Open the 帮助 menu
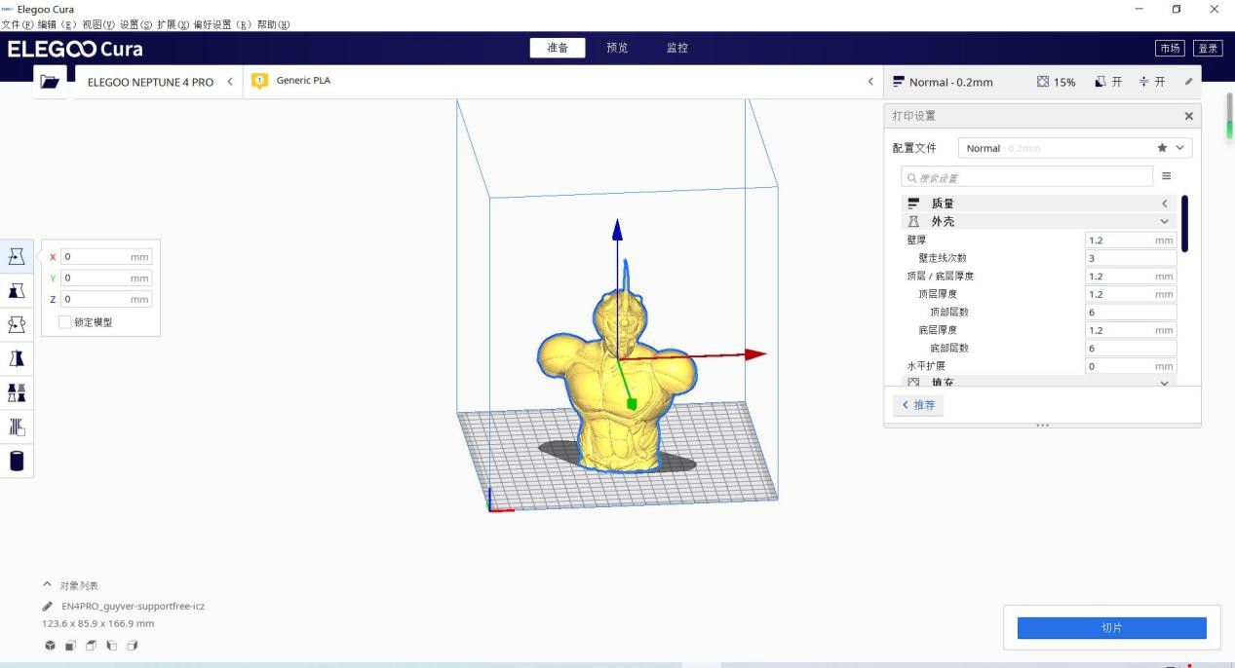Image resolution: width=1235 pixels, height=668 pixels. coord(273,24)
